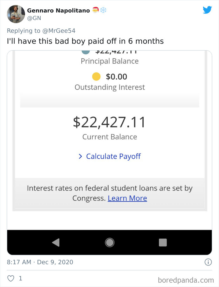Viewport: 219px width, 287px height.
Task: Follow the Learn More link about interest rates
Action: coord(127,198)
